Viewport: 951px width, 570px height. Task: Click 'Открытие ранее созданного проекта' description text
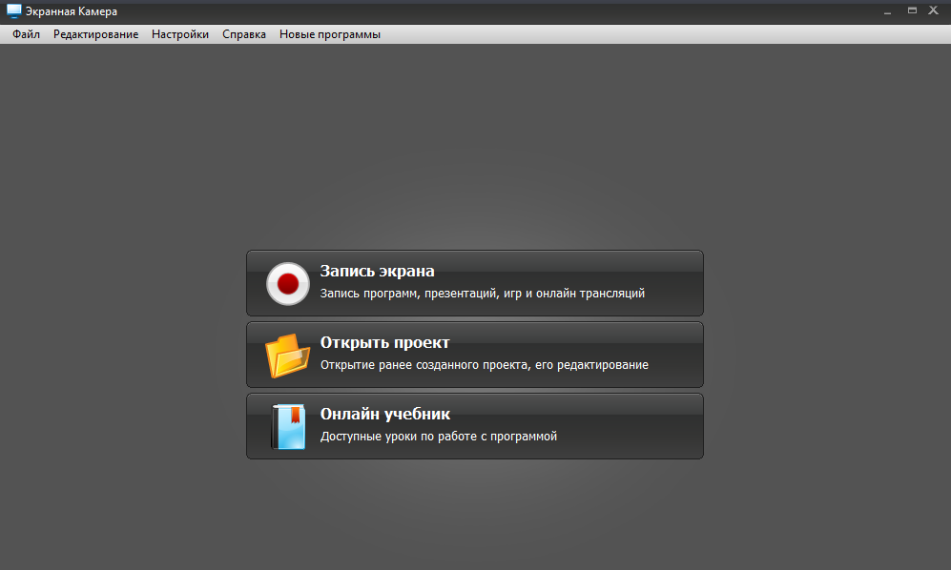coord(484,365)
